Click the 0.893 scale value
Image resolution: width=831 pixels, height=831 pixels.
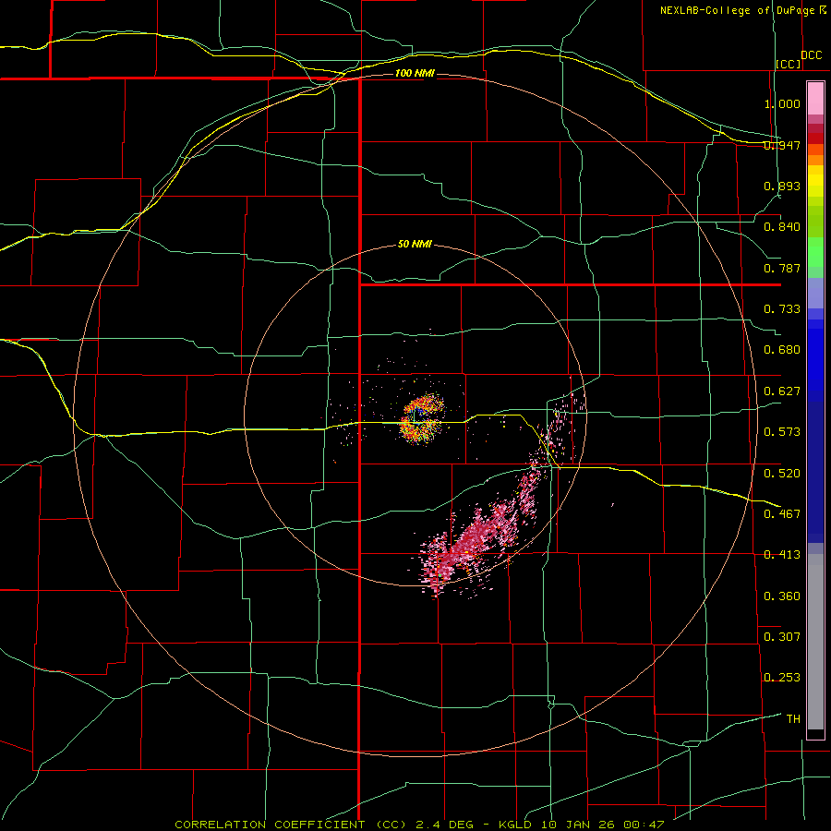(782, 186)
